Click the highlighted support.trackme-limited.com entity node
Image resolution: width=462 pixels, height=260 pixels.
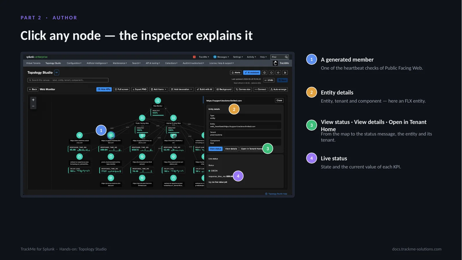111,135
